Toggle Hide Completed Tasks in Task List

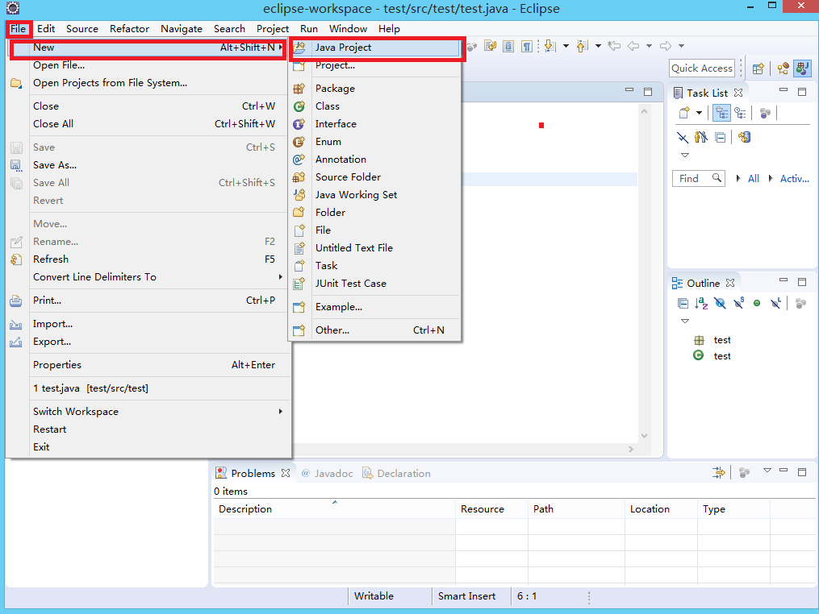(x=683, y=137)
